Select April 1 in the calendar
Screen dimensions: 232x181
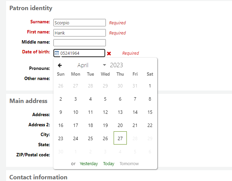point(150,86)
